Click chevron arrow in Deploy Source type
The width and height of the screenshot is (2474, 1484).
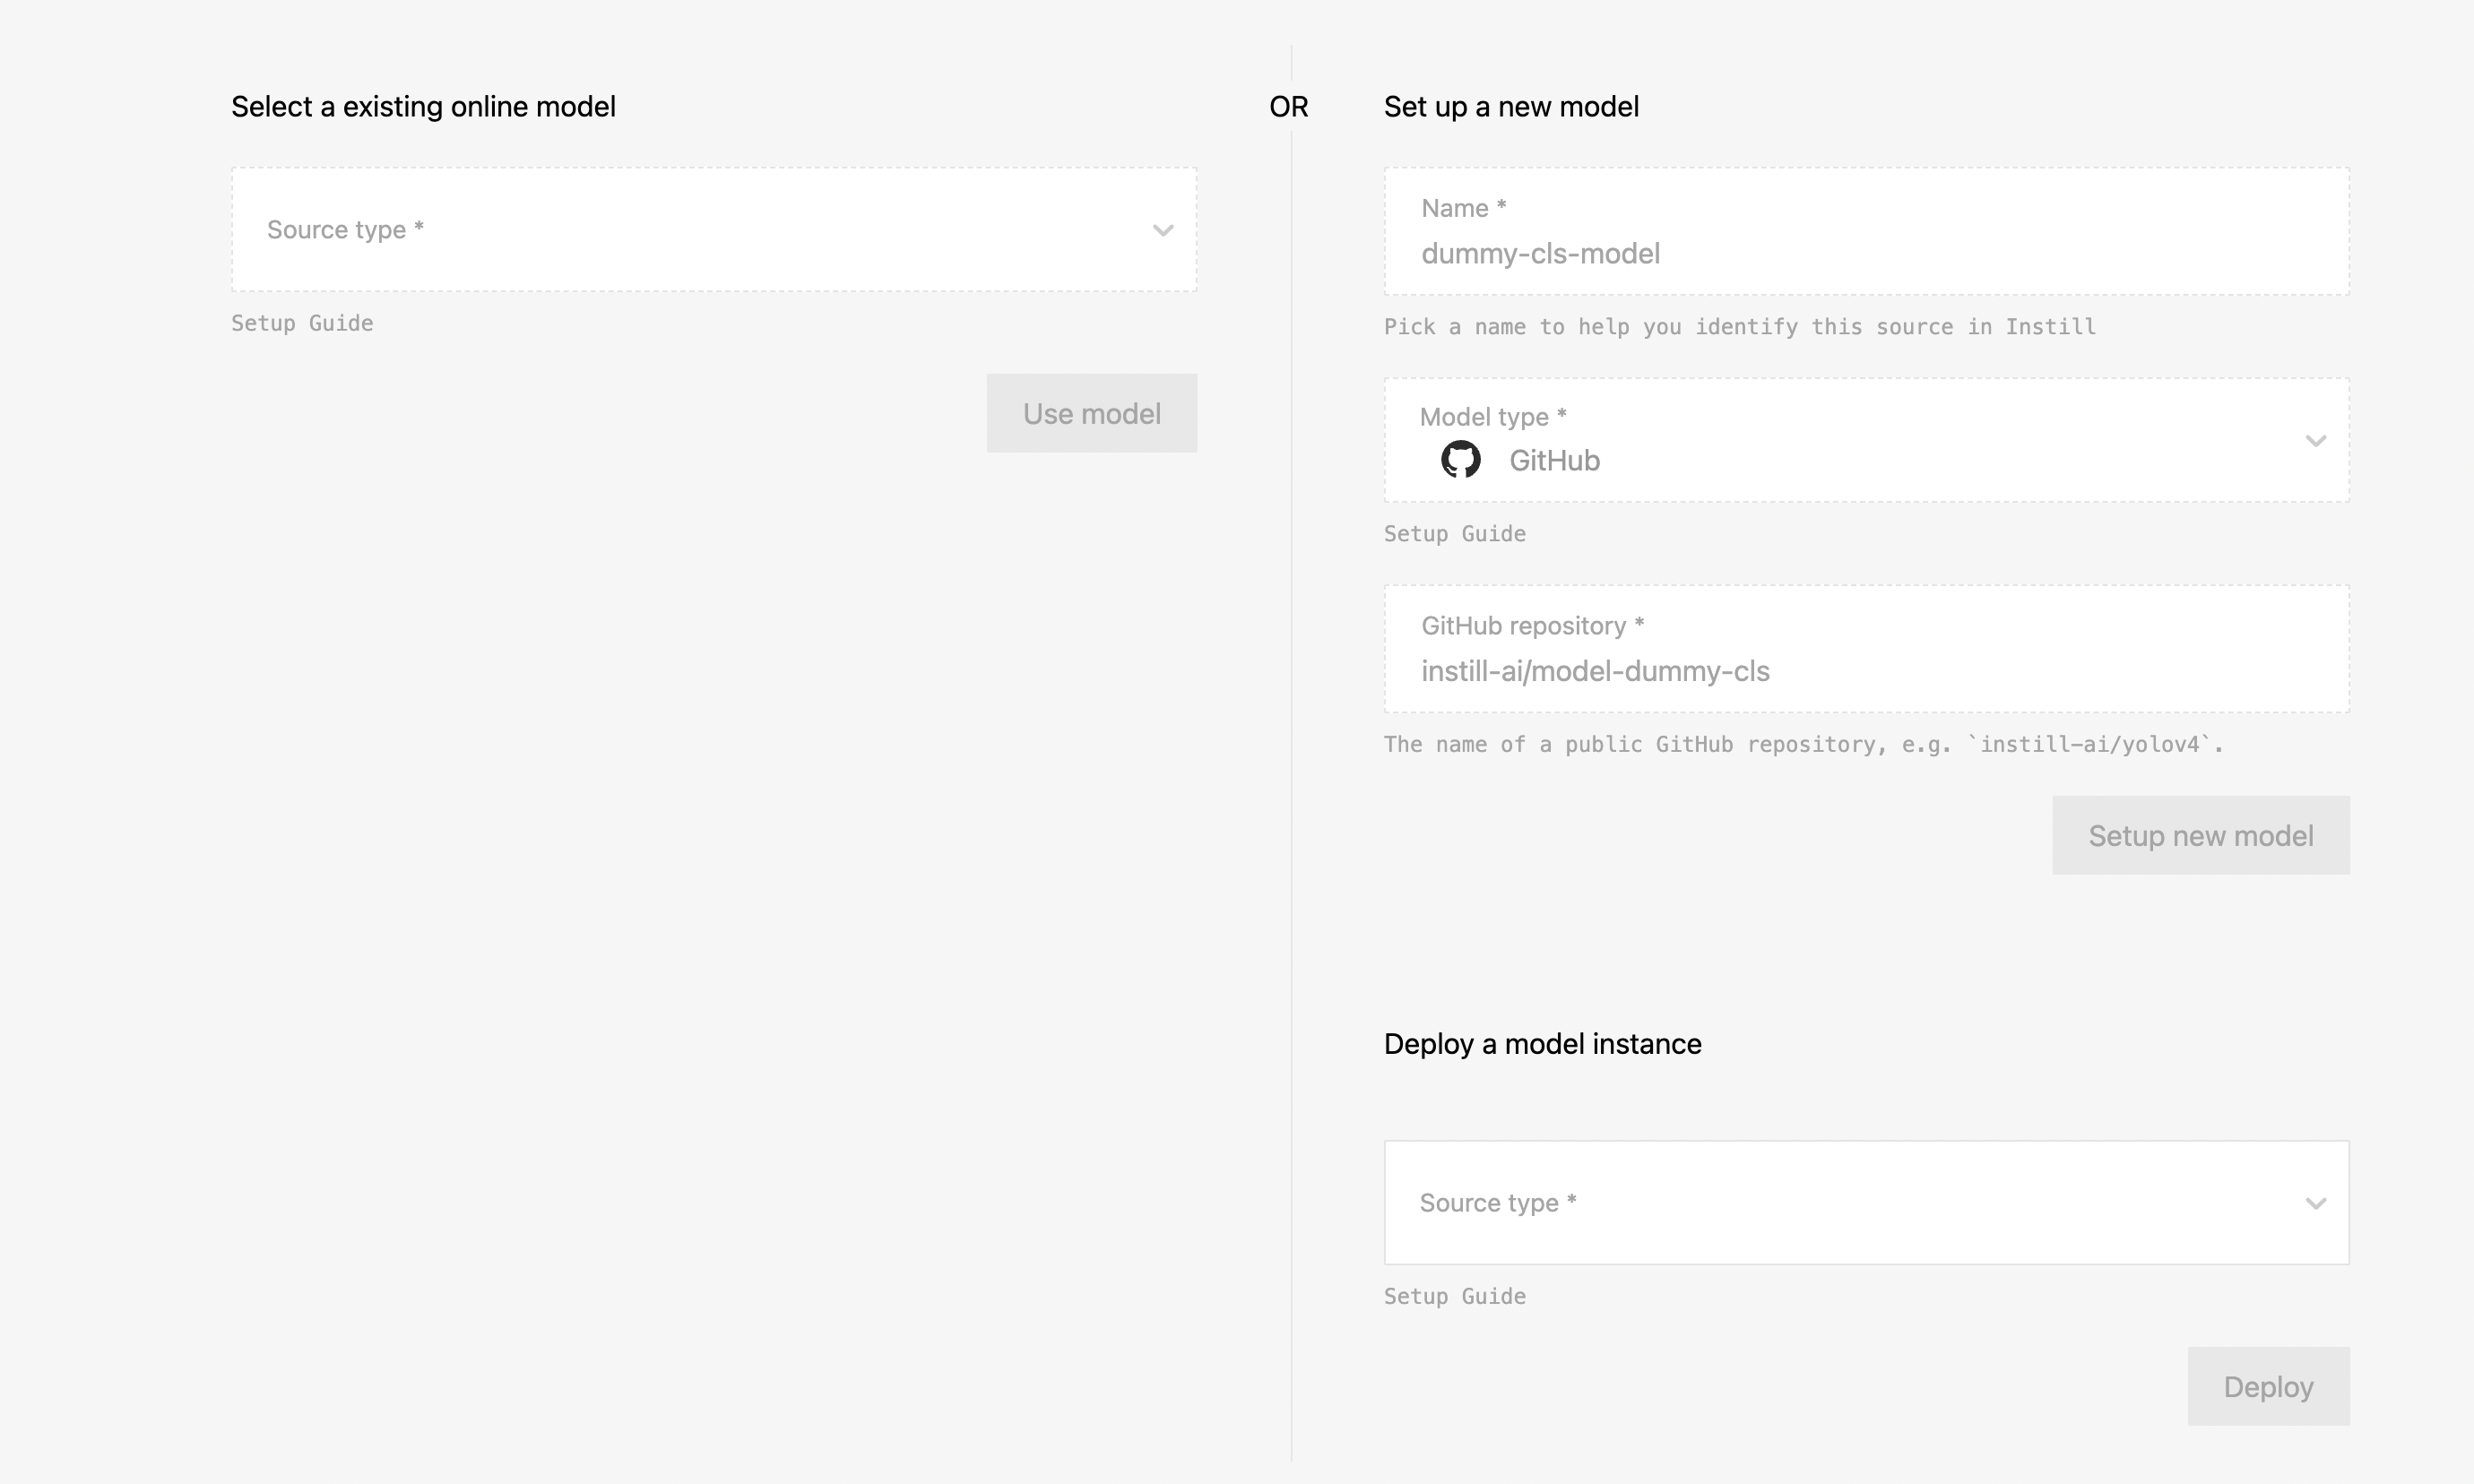(x=2316, y=1203)
